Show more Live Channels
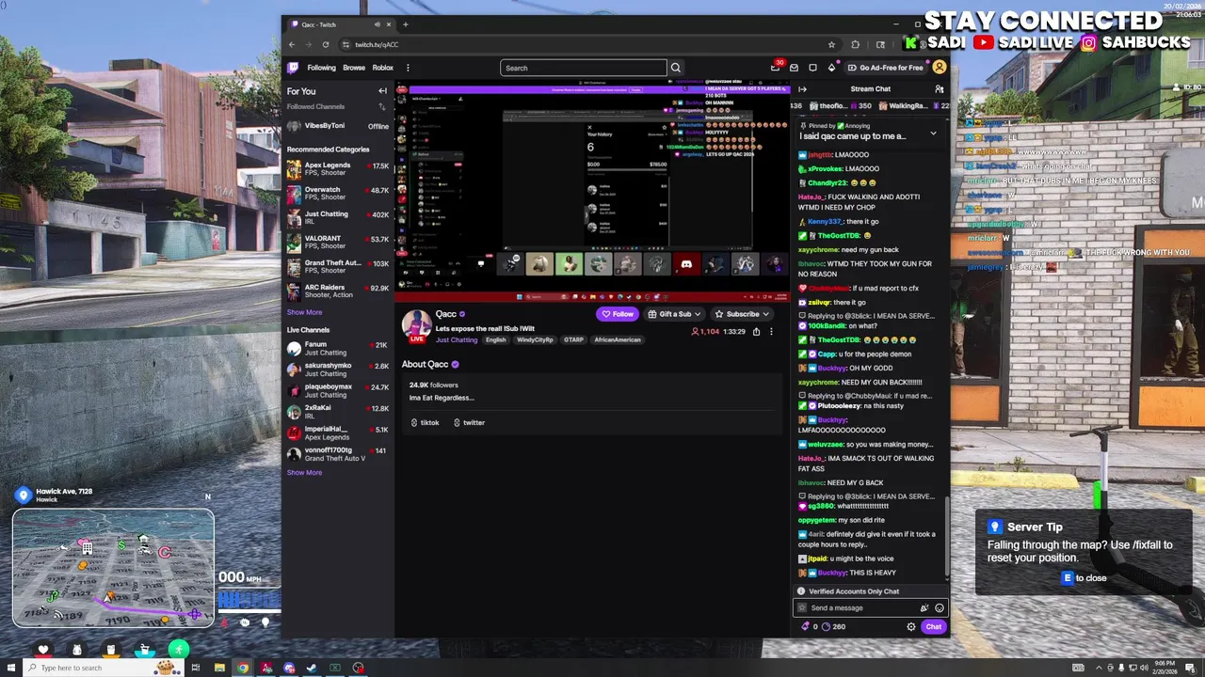The image size is (1205, 677). (304, 472)
